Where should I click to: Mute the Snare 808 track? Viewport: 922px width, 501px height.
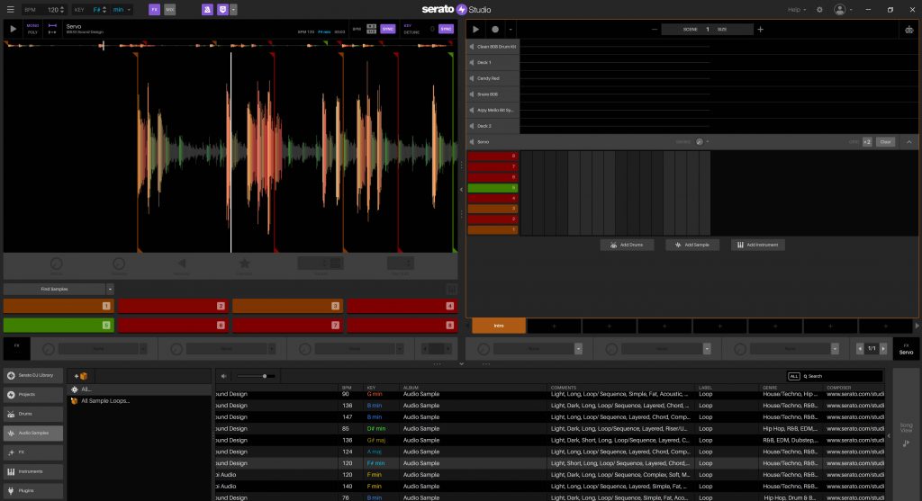pyautogui.click(x=472, y=94)
